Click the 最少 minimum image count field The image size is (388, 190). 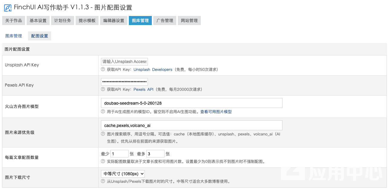[x=119, y=154]
